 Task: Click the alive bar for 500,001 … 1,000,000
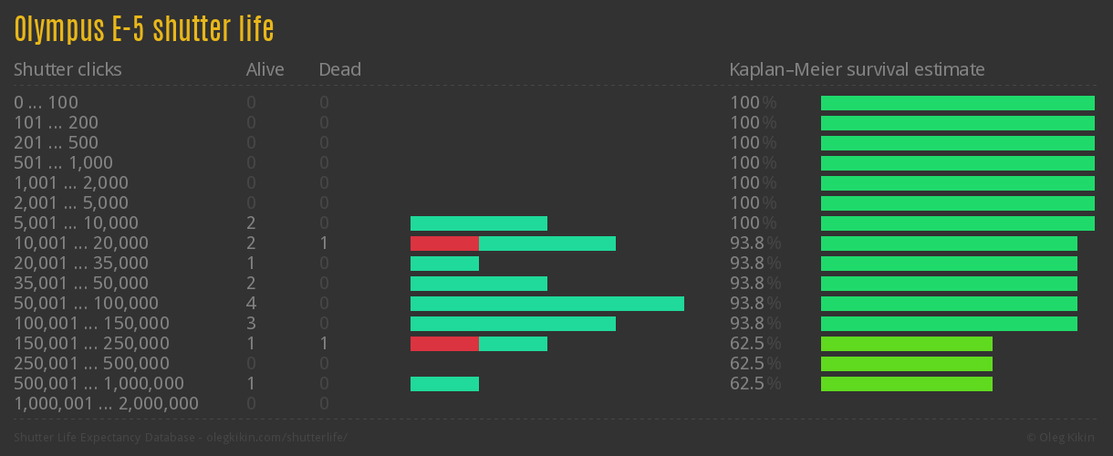tap(444, 384)
